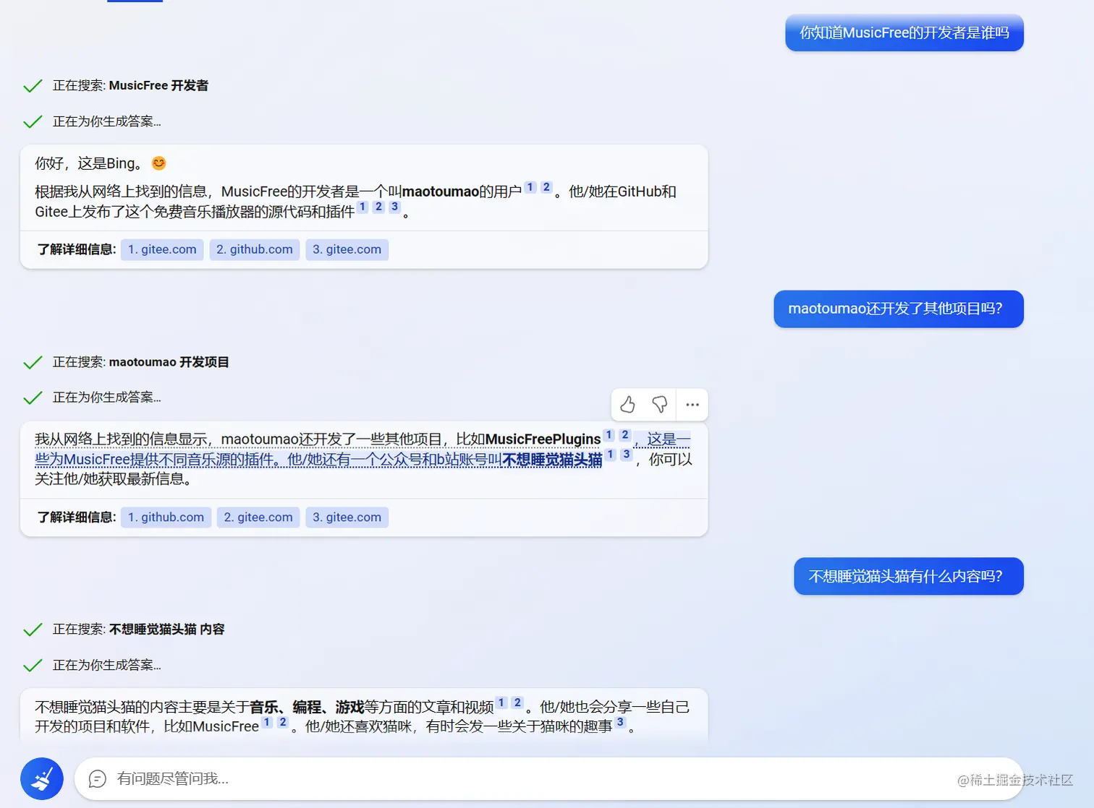This screenshot has width=1094, height=808.
Task: Click citation 3 after 猫咪的趣事
Action: point(620,722)
